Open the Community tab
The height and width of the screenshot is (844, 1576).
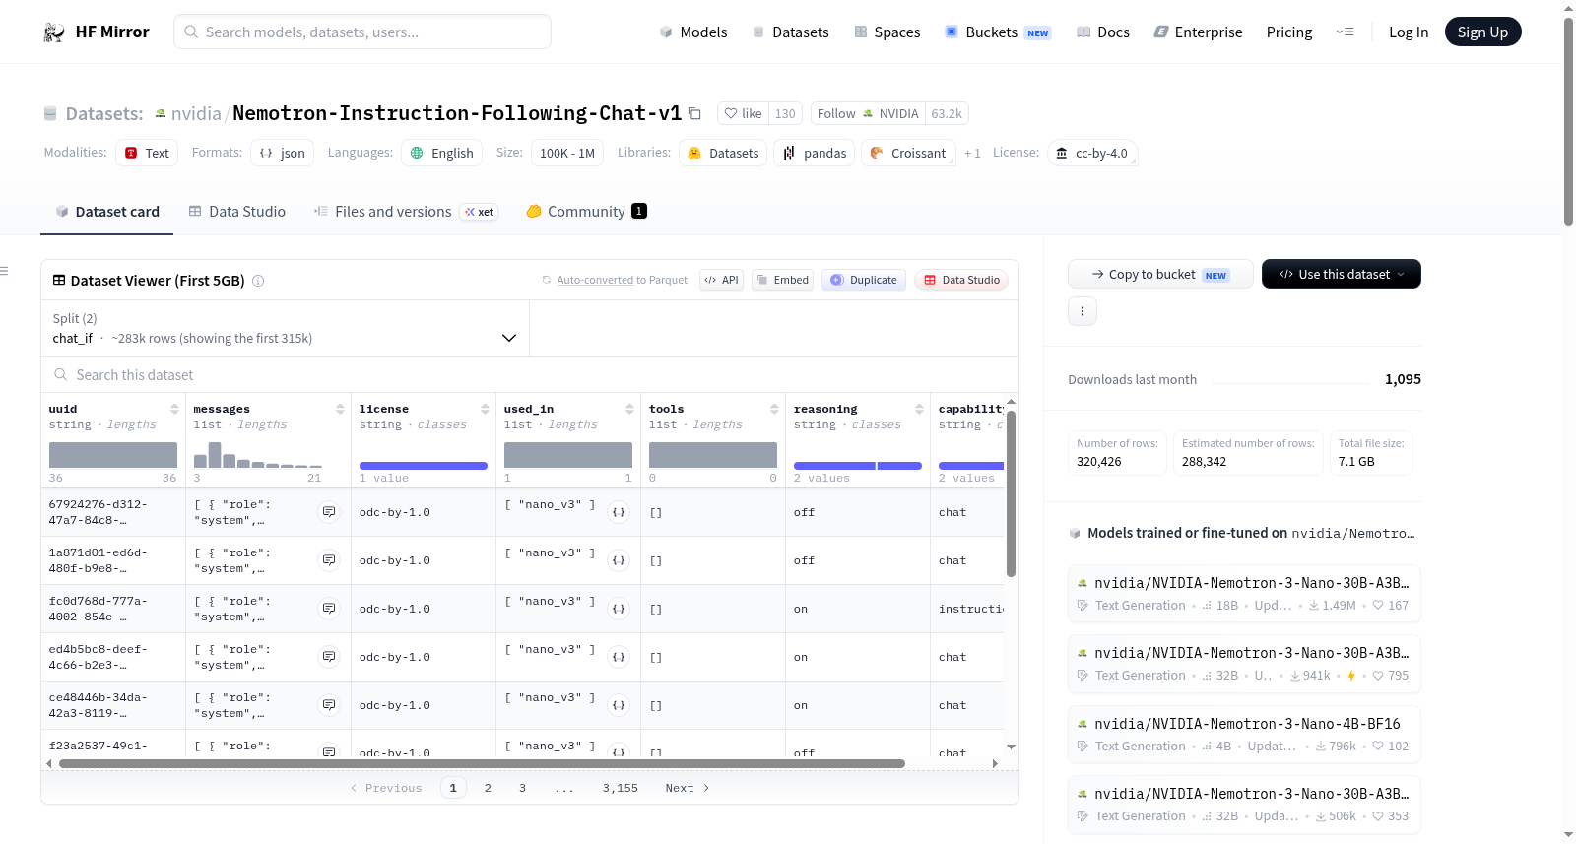tap(586, 211)
